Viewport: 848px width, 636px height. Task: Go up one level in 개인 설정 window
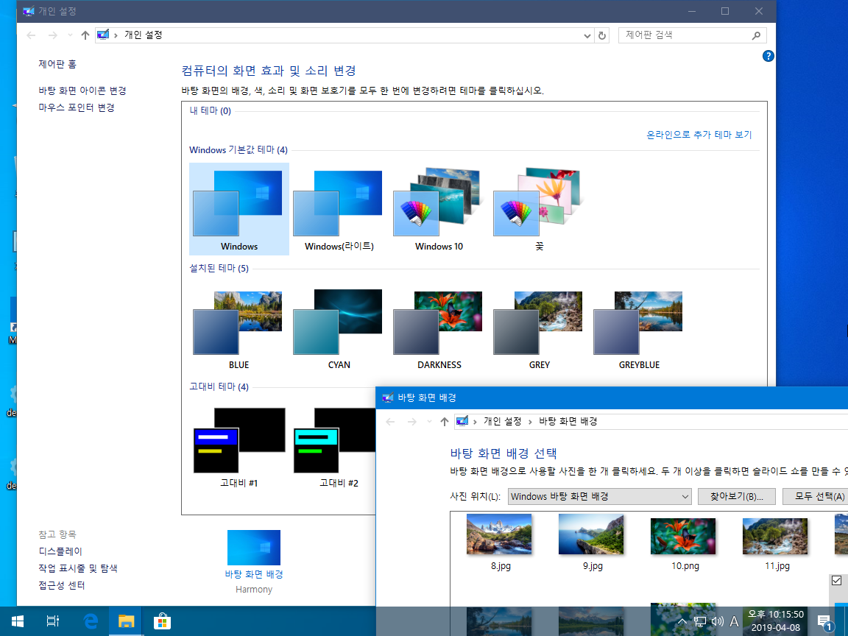point(85,35)
